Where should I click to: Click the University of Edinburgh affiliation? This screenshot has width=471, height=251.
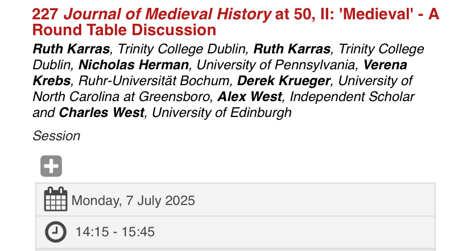(222, 112)
